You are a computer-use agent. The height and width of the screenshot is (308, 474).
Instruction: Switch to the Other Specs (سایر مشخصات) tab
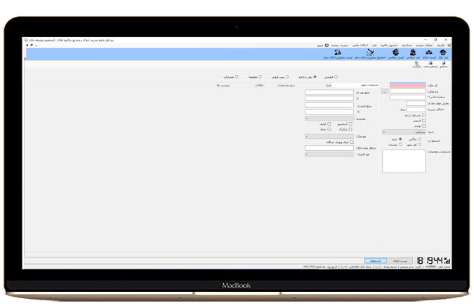click(x=280, y=86)
